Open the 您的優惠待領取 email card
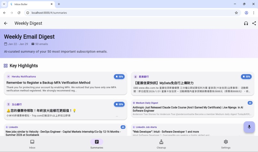The height and width of the screenshot is (152, 258). point(66,109)
